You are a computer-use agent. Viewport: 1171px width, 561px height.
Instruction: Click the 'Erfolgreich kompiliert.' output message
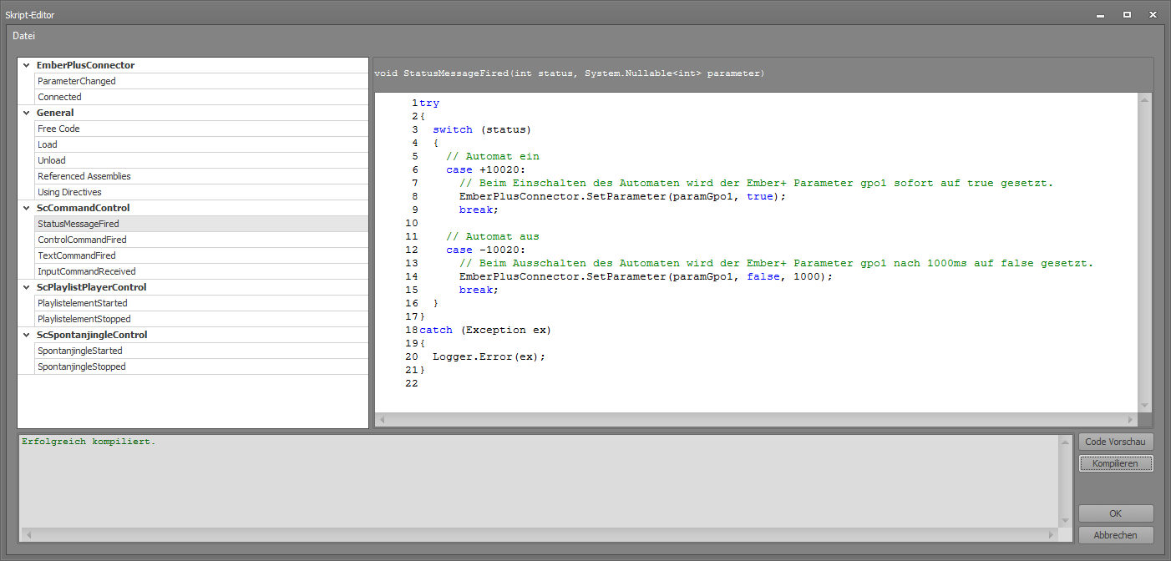coord(89,441)
